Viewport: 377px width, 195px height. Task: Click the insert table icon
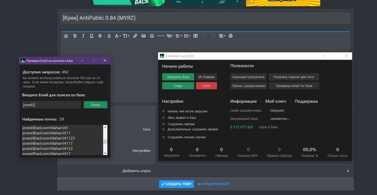(x=196, y=36)
